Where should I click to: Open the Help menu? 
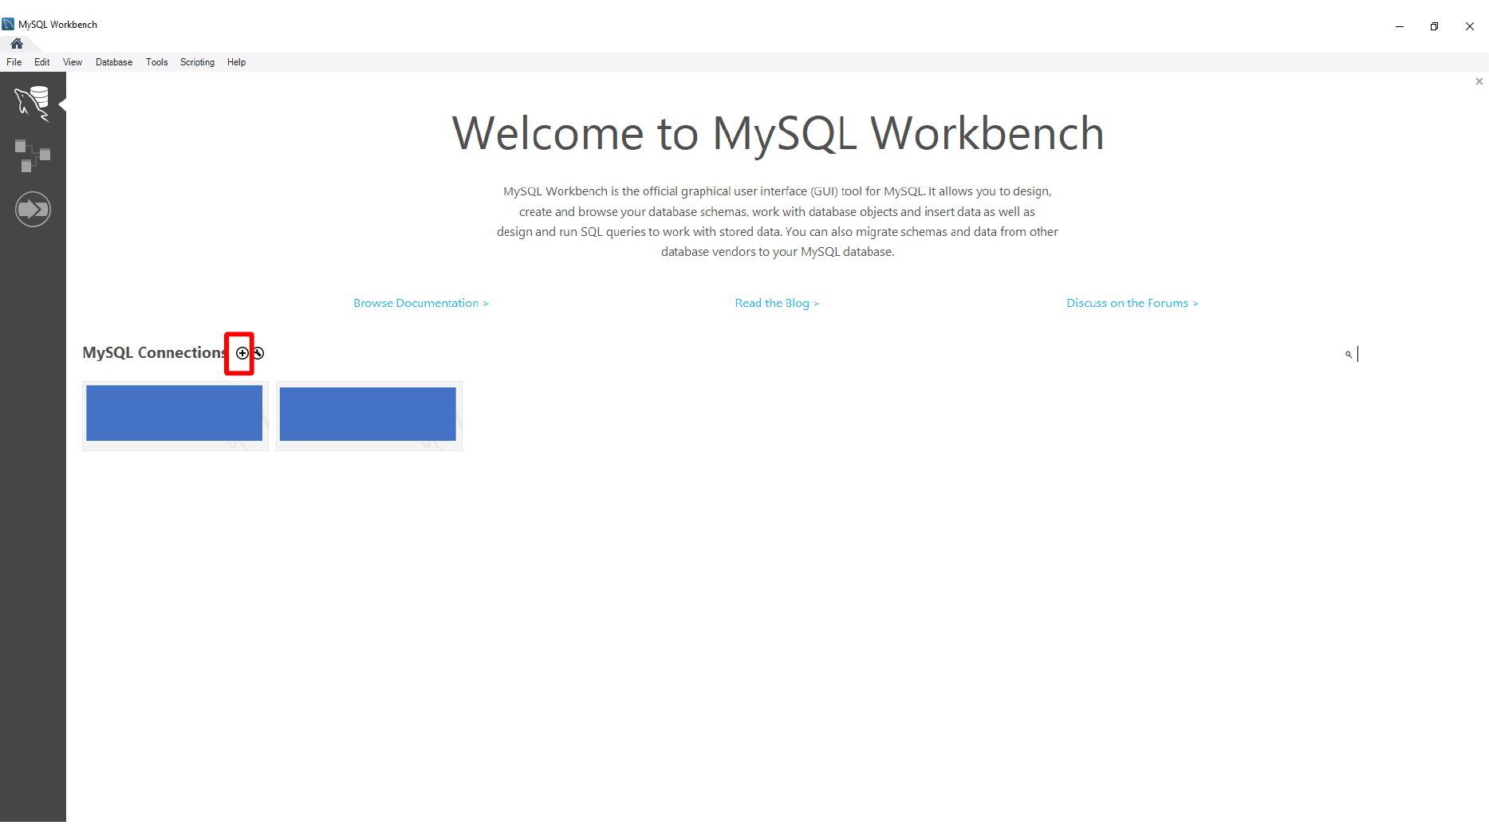tap(237, 62)
